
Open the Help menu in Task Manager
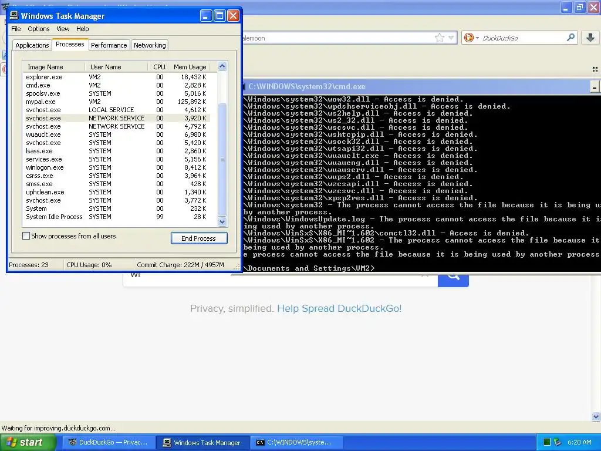(82, 29)
